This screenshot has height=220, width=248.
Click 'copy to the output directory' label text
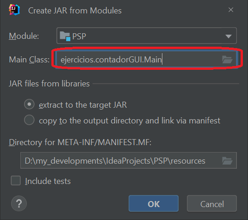click(130, 121)
